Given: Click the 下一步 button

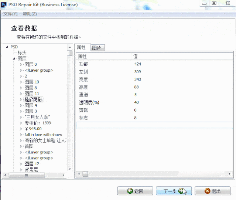Looking at the screenshot, I should (174, 191).
